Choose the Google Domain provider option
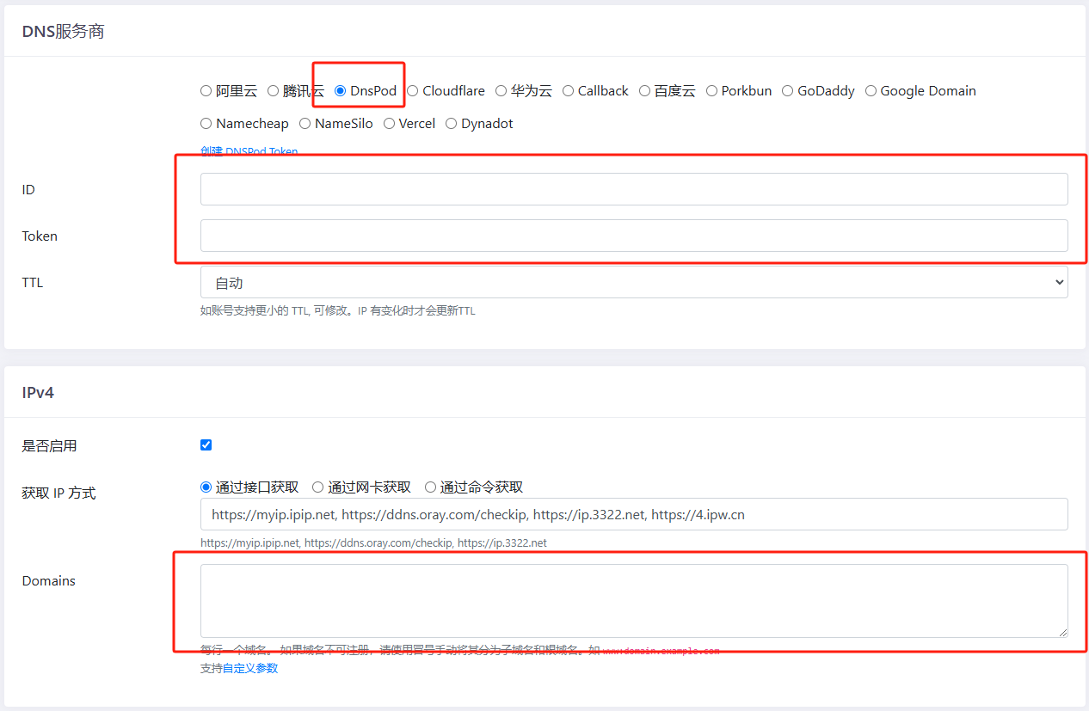The width and height of the screenshot is (1089, 711). (x=871, y=91)
